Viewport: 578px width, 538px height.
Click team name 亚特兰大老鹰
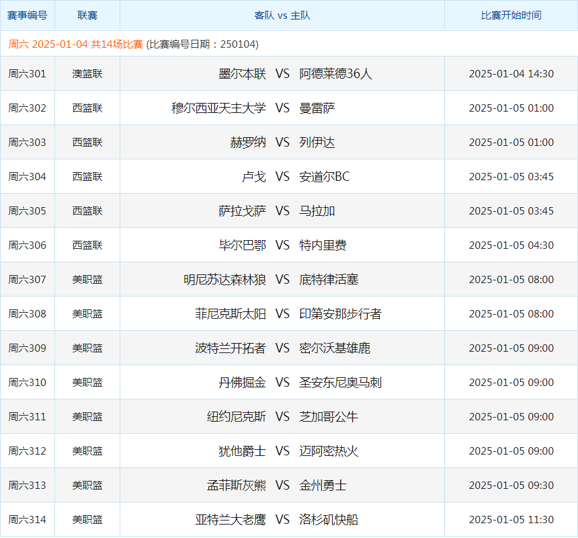tap(231, 520)
